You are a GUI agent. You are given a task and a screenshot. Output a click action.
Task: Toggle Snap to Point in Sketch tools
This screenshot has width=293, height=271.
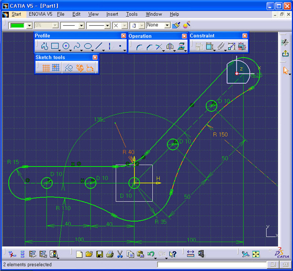point(55,68)
